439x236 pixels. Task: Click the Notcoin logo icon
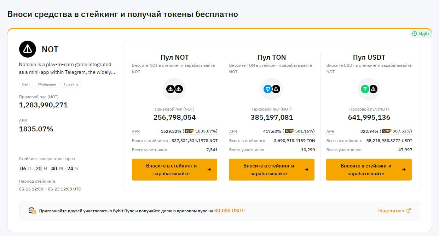[28, 49]
